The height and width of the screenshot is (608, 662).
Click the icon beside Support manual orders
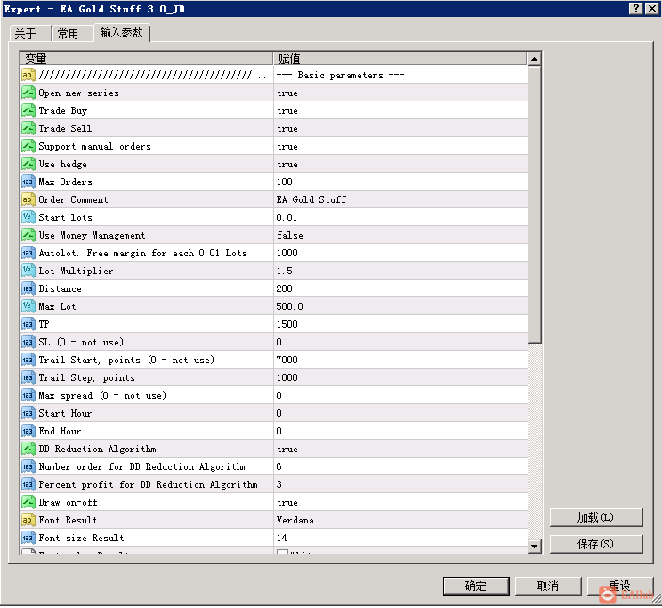coord(28,146)
